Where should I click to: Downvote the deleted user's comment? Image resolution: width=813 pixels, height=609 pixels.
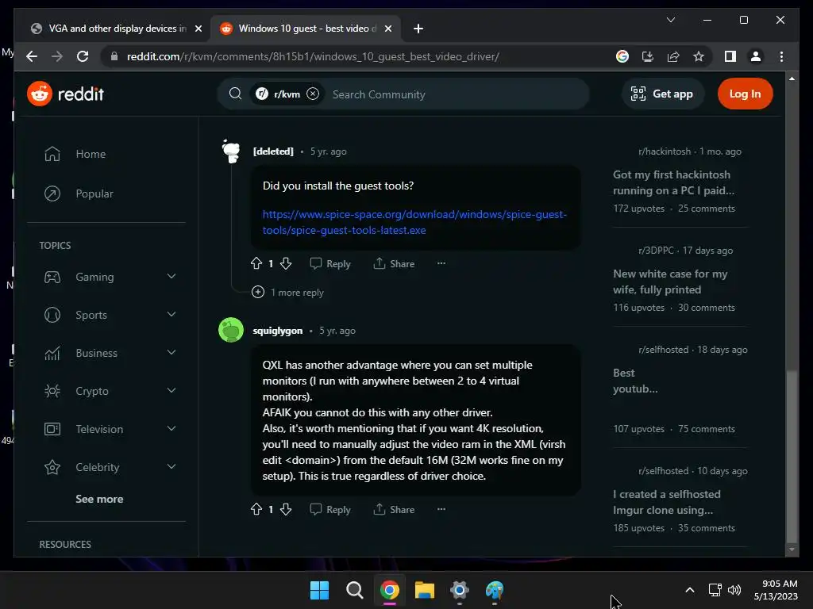(286, 263)
